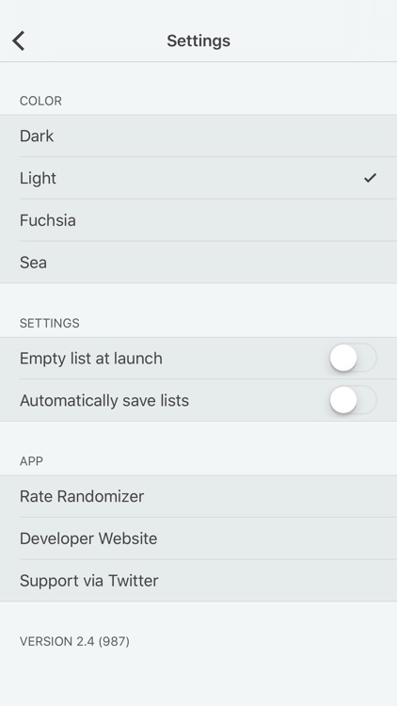Click the COLOR section header
The image size is (397, 706).
(x=40, y=101)
